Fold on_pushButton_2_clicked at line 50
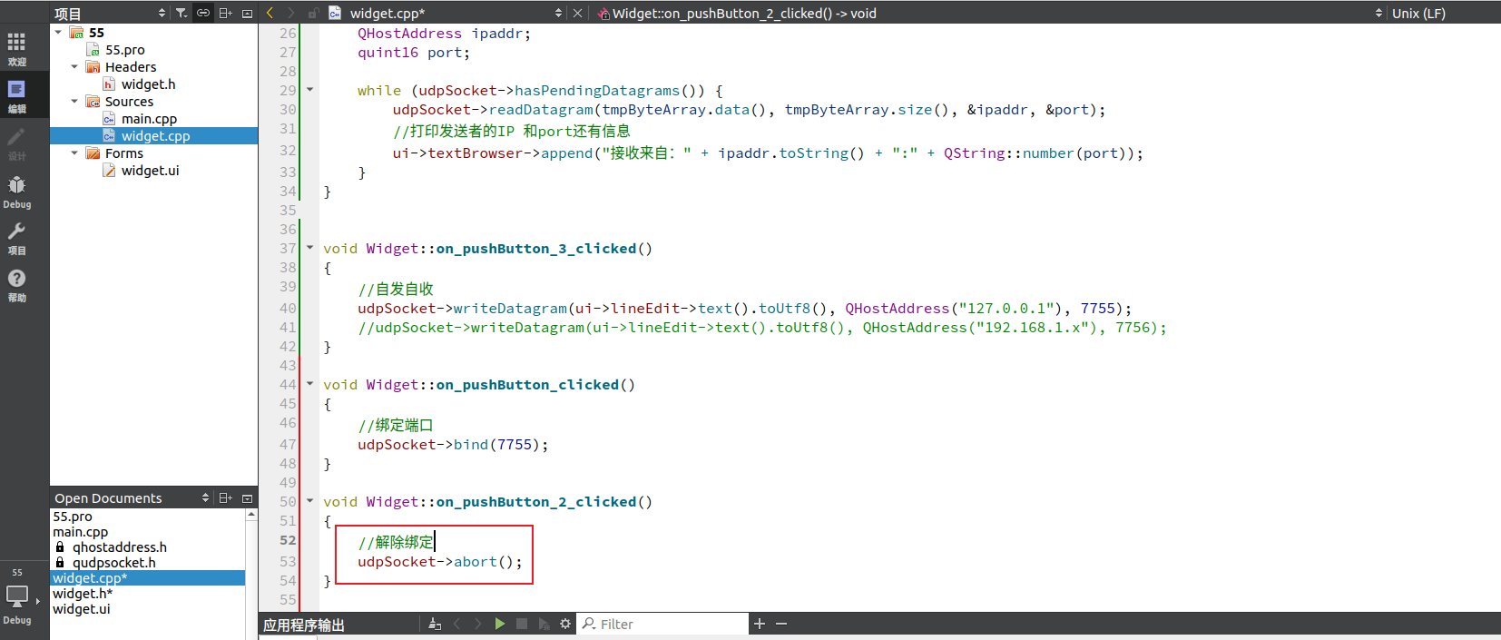Image resolution: width=1501 pixels, height=640 pixels. tap(309, 500)
